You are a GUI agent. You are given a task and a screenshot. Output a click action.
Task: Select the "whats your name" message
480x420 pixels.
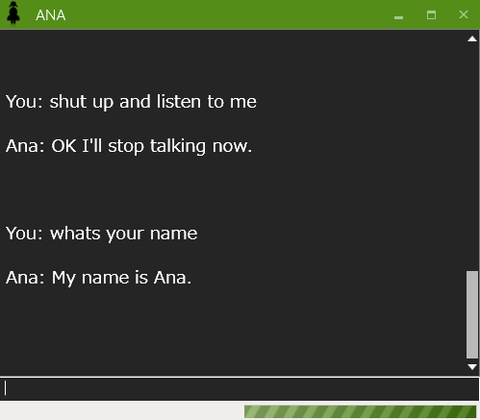tap(124, 234)
